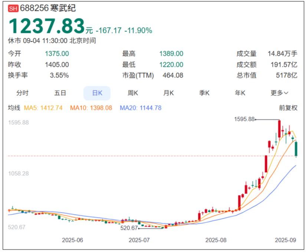Show the 季K quarterly chart
Image resolution: width=308 pixels, height=252 pixels.
click(x=204, y=93)
